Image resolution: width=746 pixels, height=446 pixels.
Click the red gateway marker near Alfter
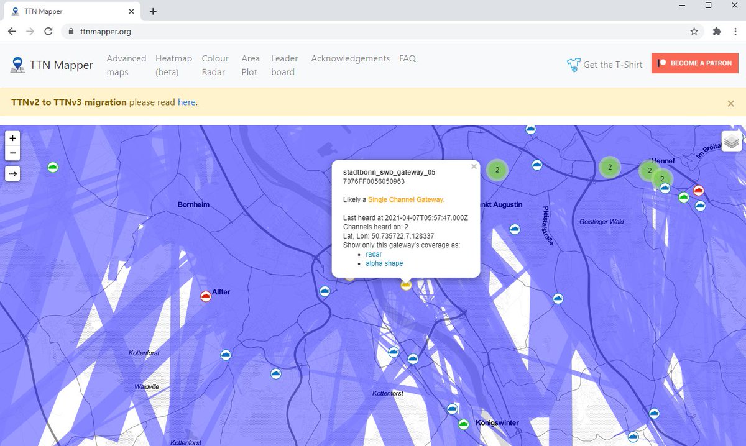(x=206, y=297)
